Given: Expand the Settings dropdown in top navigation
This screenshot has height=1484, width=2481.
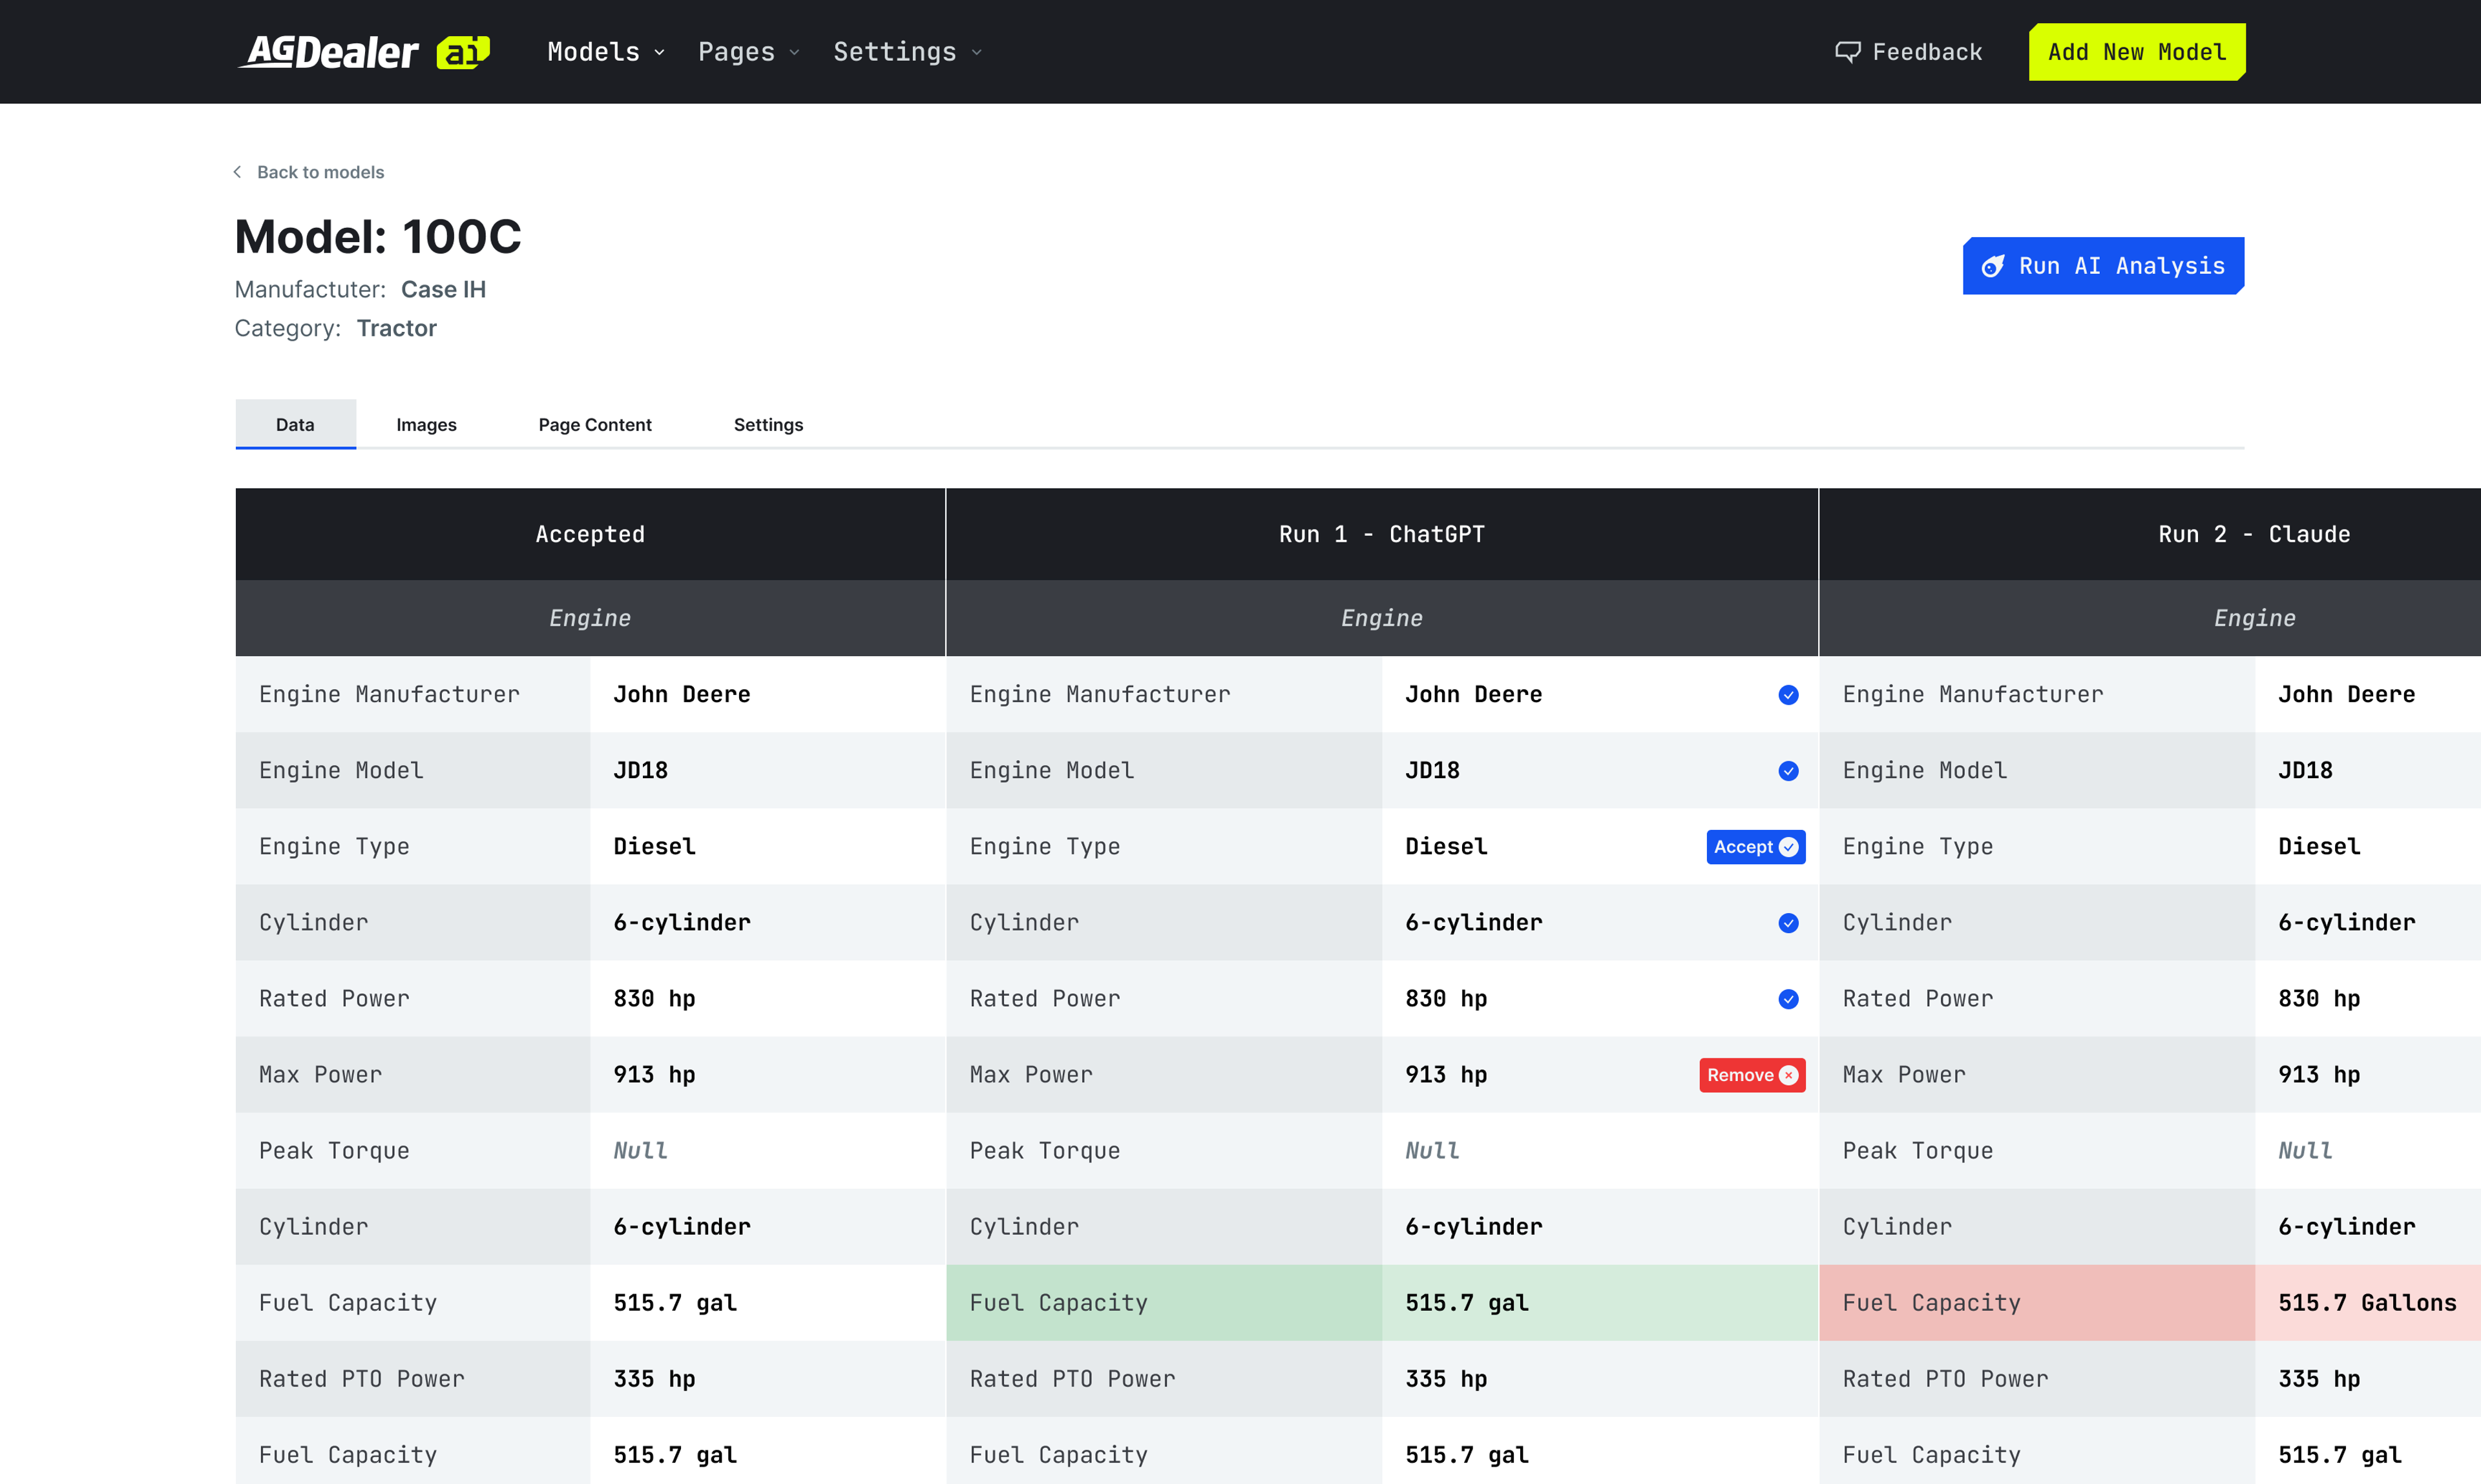Looking at the screenshot, I should (906, 52).
